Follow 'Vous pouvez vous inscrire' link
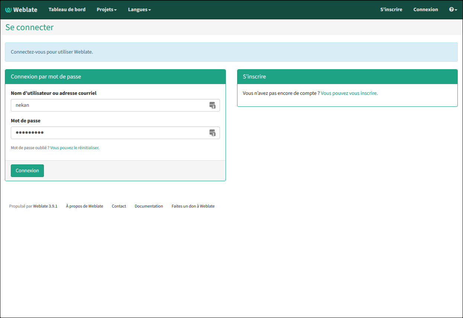Viewport: 463px width, 318px height. pos(349,93)
